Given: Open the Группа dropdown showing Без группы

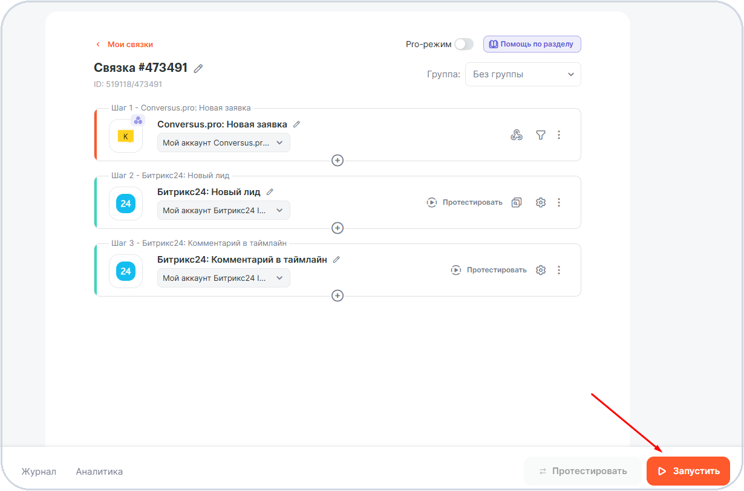Looking at the screenshot, I should tap(523, 74).
